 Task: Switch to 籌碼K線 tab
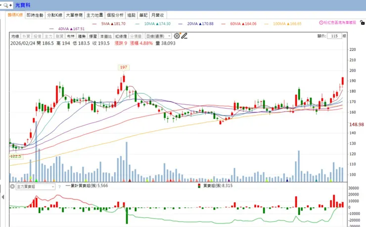point(15,15)
